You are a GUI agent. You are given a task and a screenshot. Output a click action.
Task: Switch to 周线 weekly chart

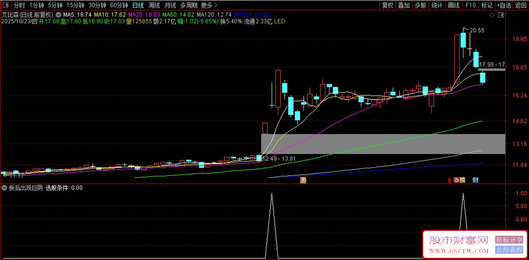coord(154,5)
